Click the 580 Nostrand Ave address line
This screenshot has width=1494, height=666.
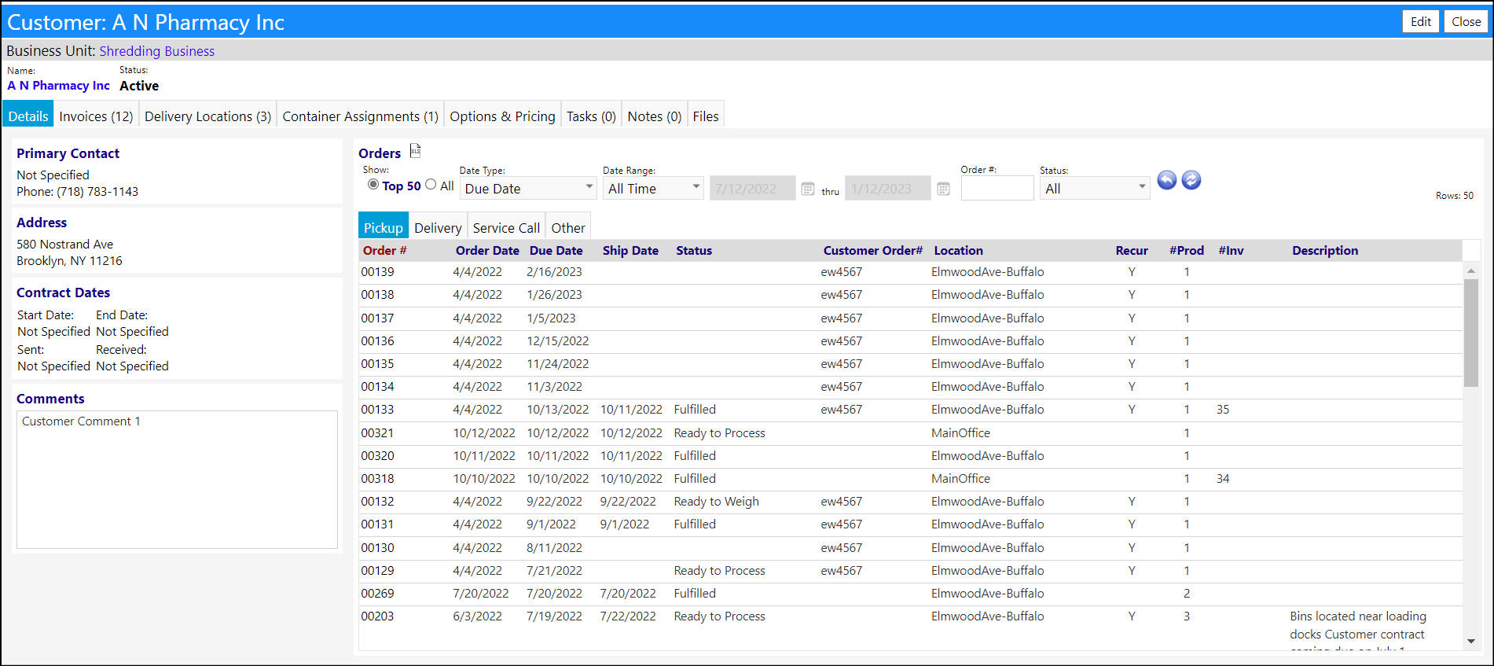64,245
